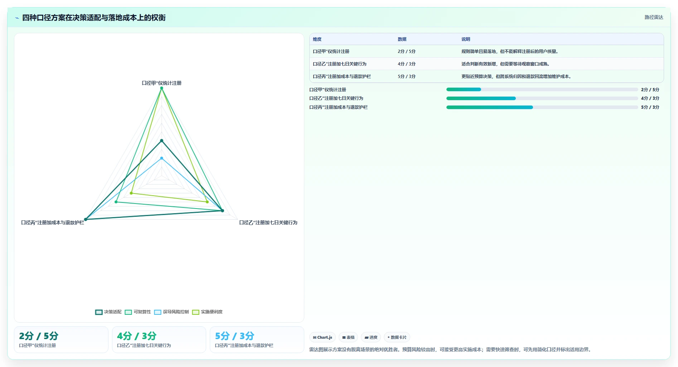Image resolution: width=678 pixels, height=367 pixels.
Task: Click the table value 2分 / 5分
Action: tap(407, 52)
